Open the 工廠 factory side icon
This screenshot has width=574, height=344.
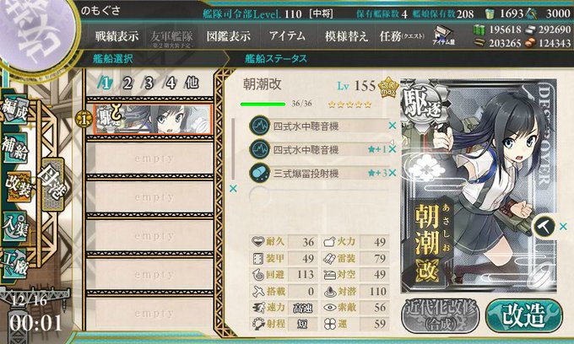(x=14, y=264)
